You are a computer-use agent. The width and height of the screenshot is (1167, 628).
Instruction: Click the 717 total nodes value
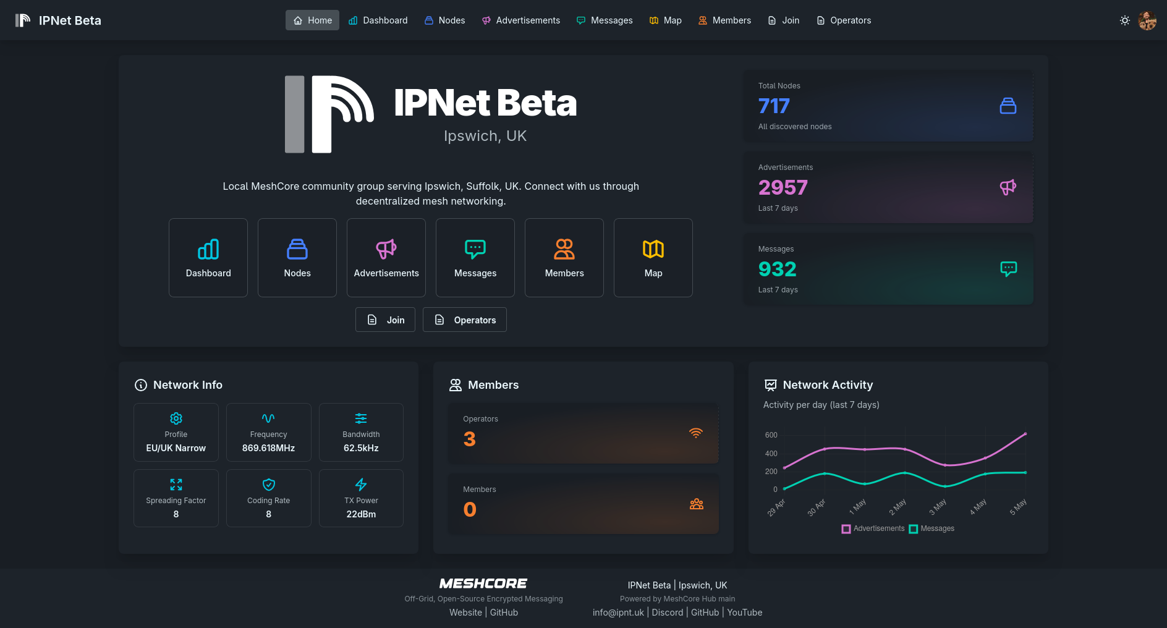coord(774,106)
